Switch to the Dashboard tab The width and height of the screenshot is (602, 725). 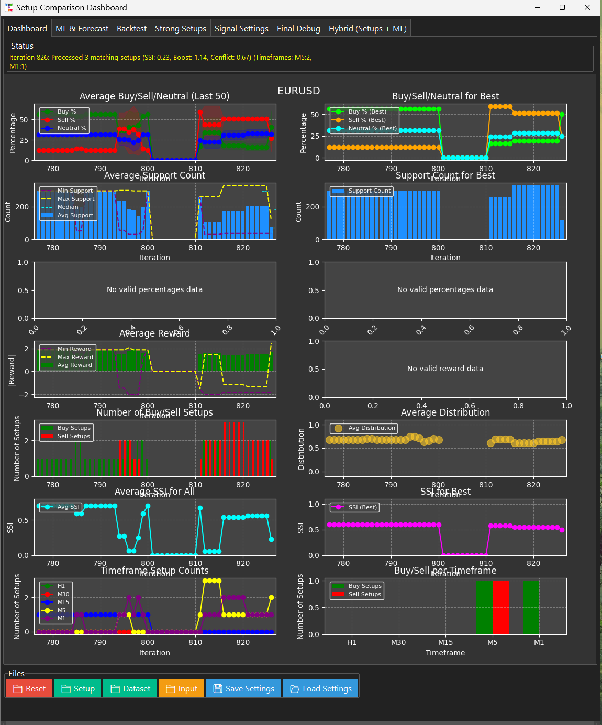pyautogui.click(x=27, y=29)
